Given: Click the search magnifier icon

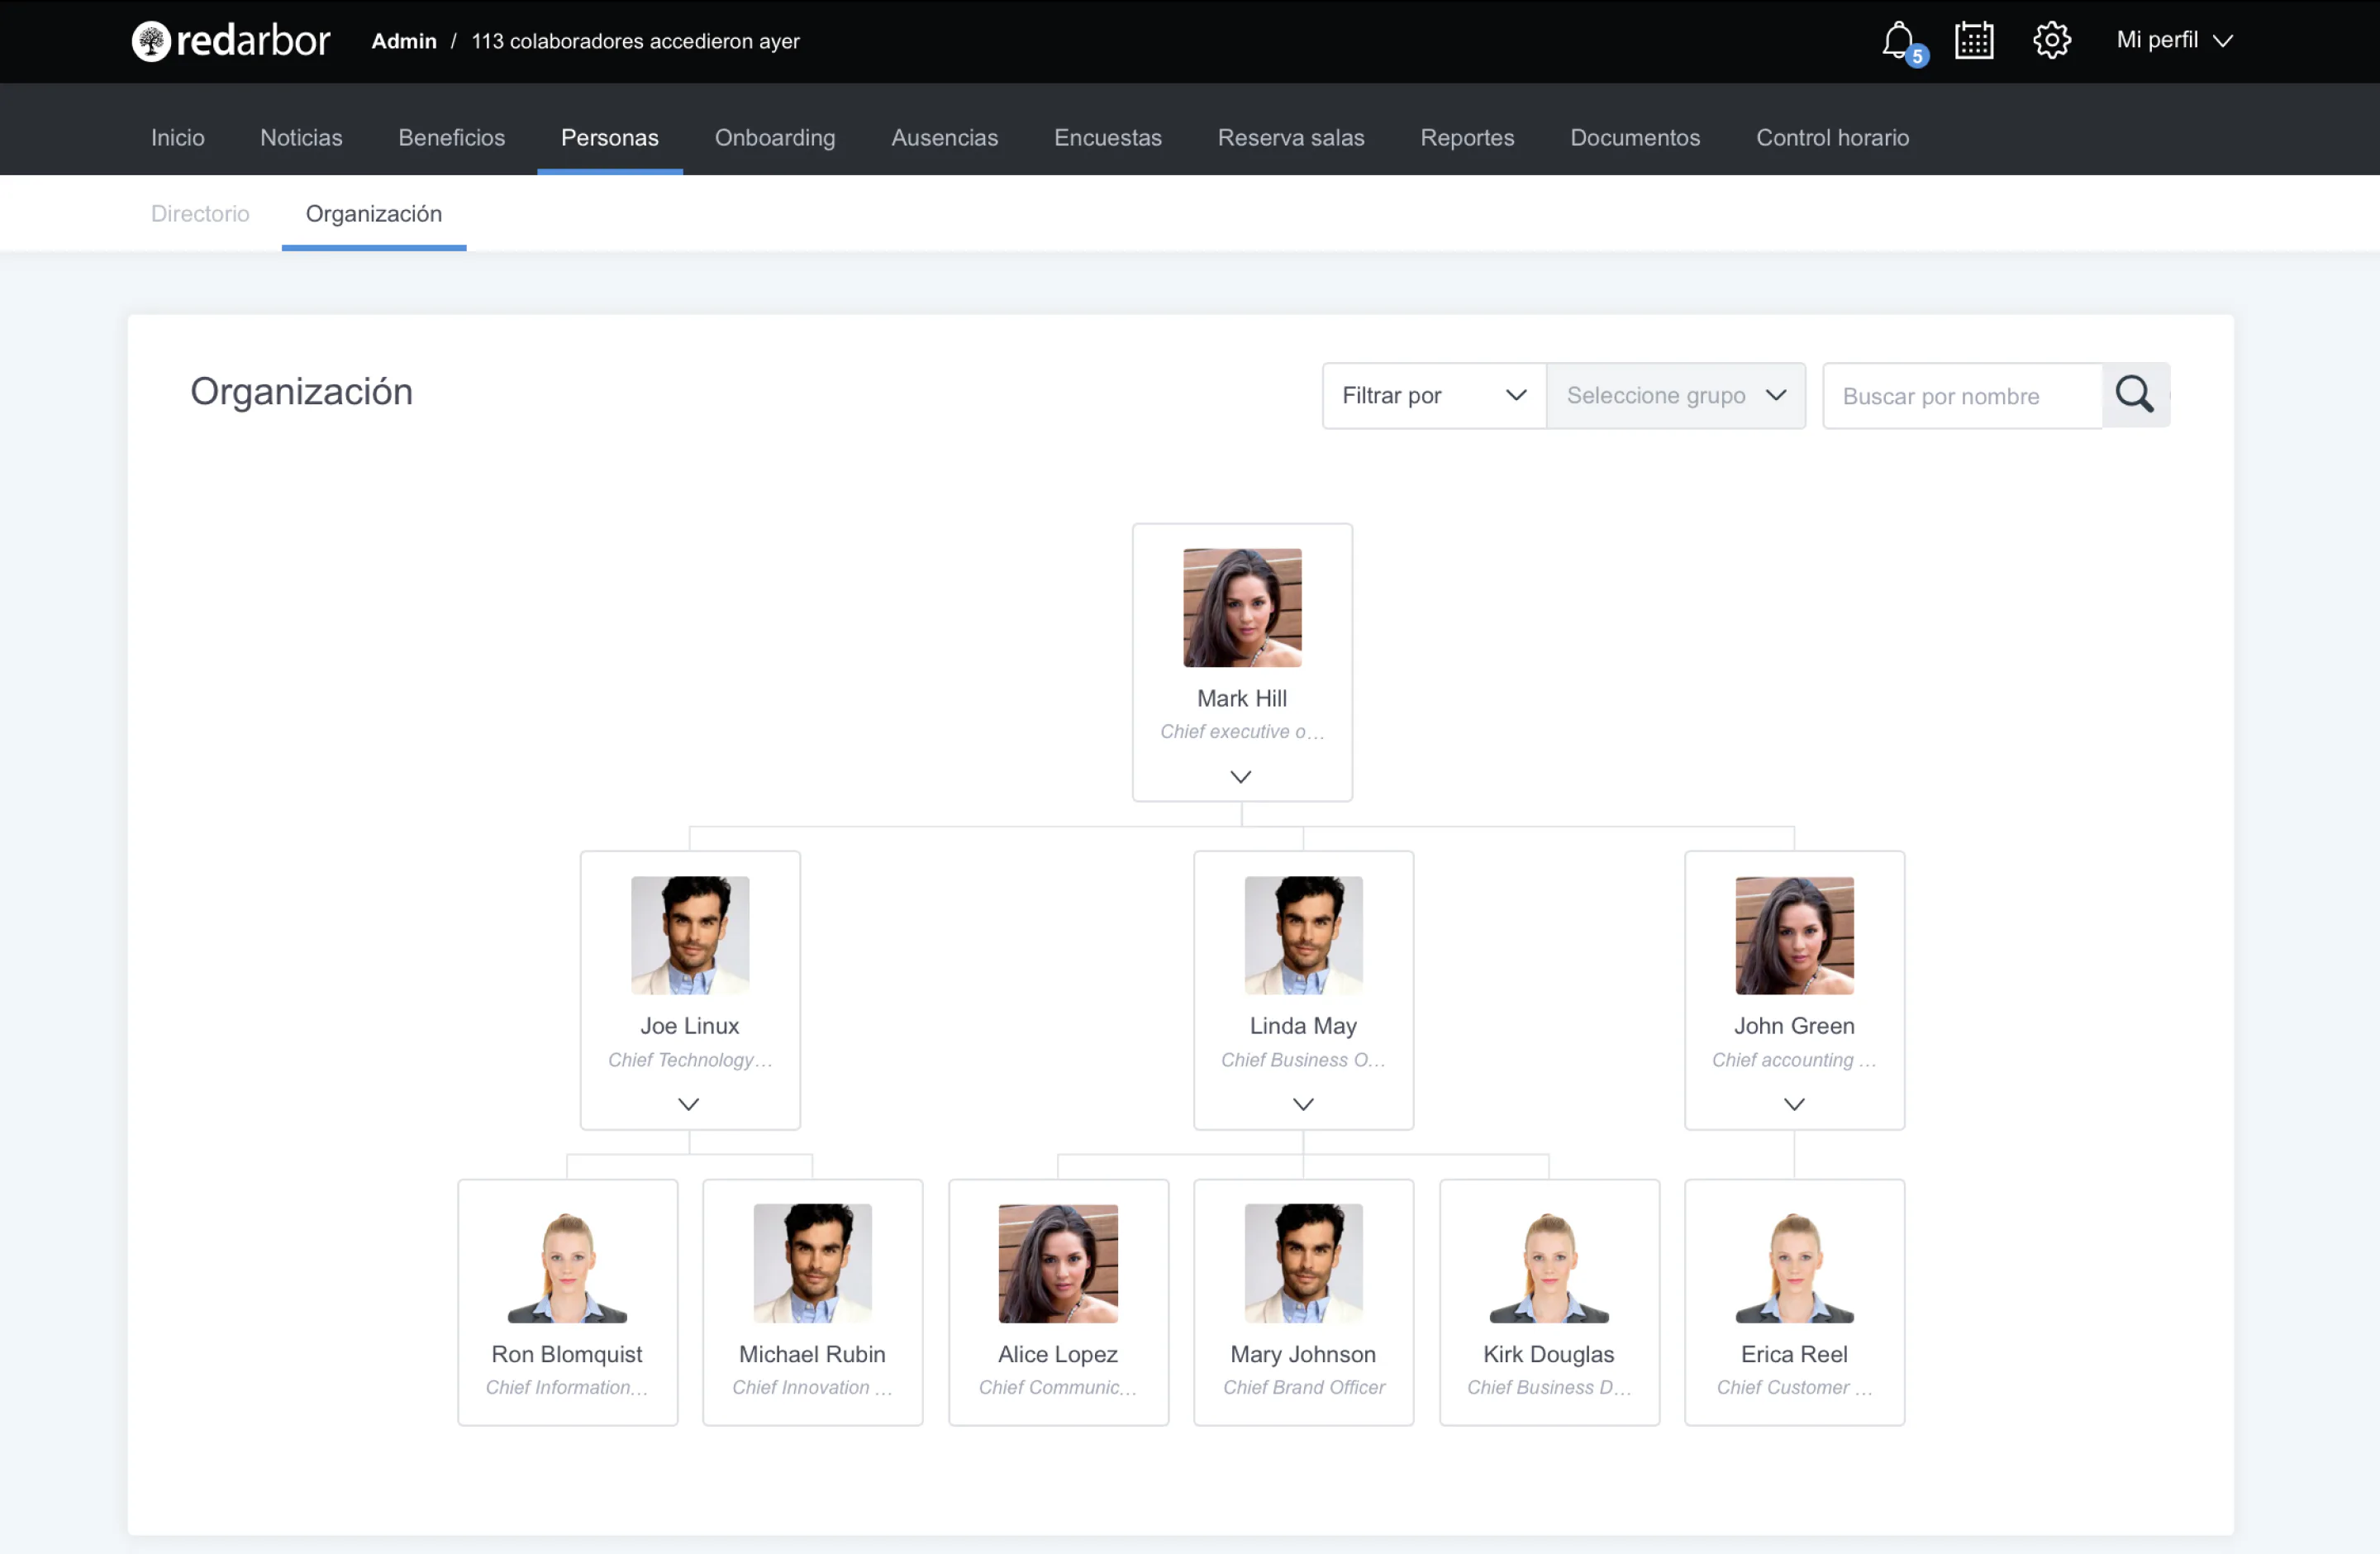Looking at the screenshot, I should (x=2135, y=395).
